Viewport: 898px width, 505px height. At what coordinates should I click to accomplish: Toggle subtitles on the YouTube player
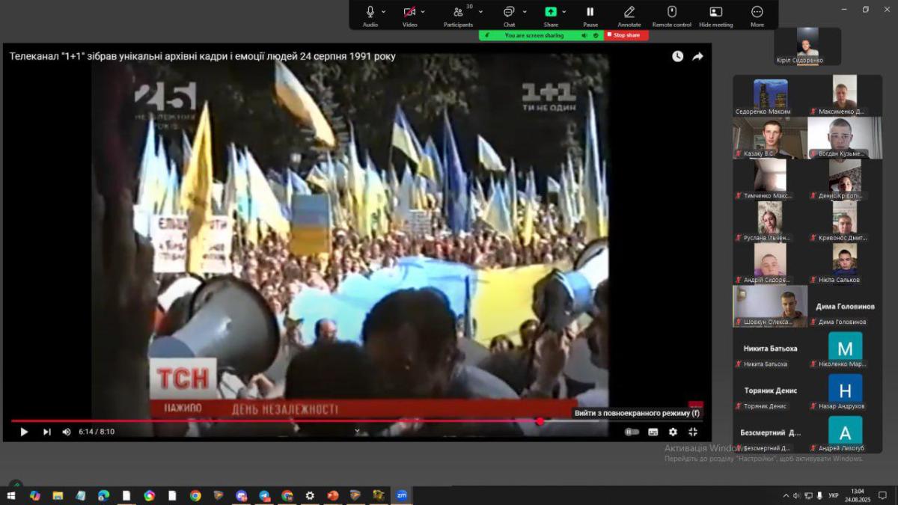click(653, 432)
